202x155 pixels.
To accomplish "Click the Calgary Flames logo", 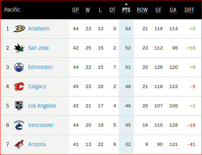I will (19, 87).
